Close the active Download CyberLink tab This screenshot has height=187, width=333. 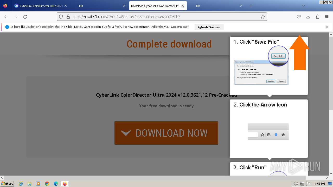click(183, 6)
